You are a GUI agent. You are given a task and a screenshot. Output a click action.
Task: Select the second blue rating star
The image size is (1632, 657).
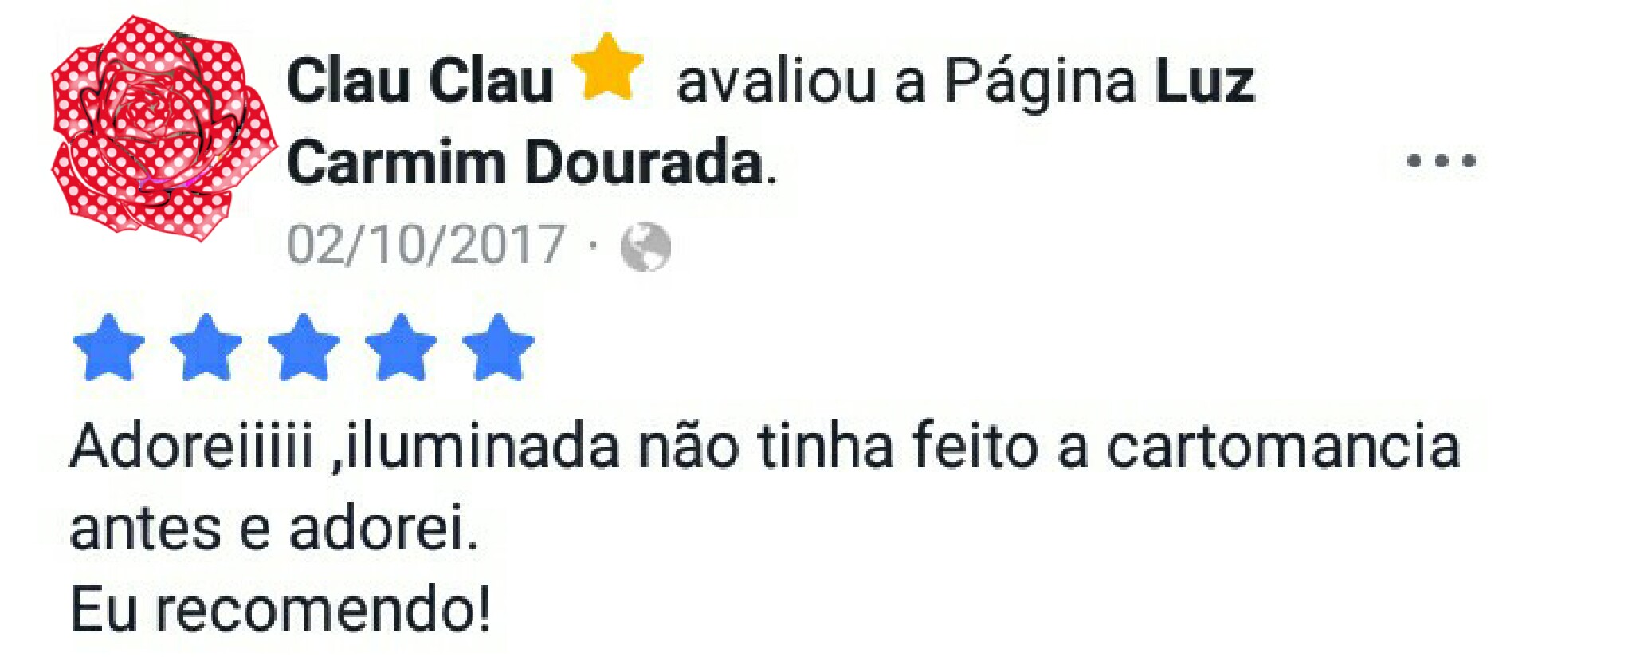click(206, 348)
